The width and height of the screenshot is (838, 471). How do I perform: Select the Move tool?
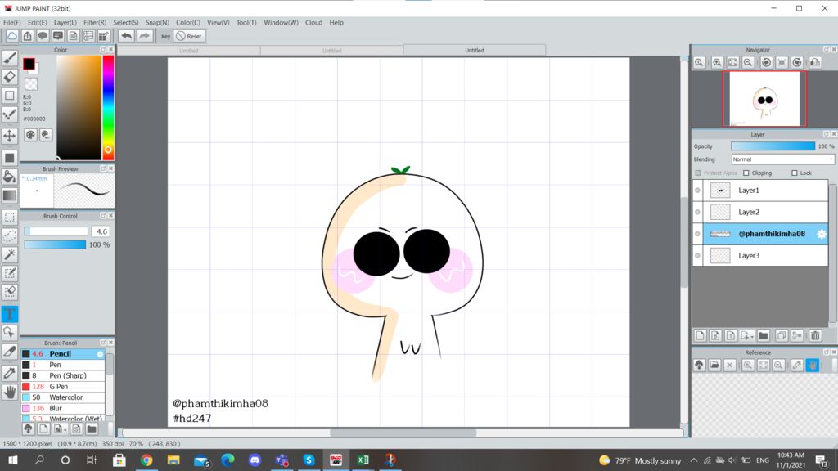click(10, 136)
